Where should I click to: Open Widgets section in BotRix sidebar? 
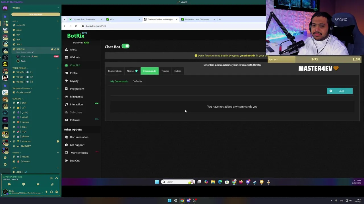pyautogui.click(x=75, y=57)
